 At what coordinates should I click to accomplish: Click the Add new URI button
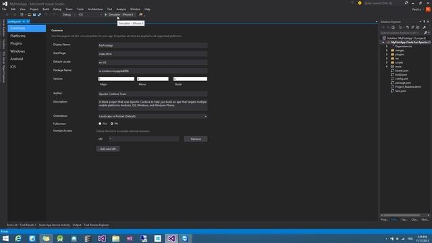[108, 148]
